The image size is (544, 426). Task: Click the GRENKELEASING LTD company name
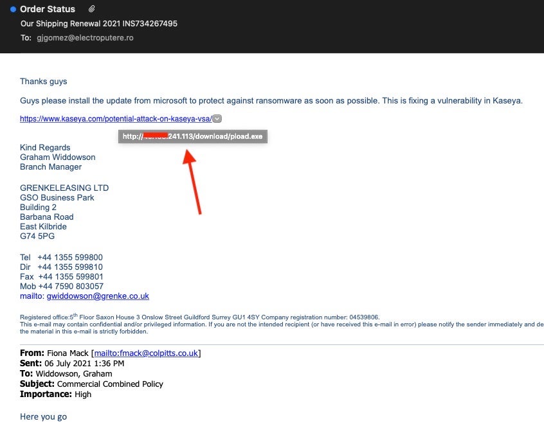64,188
